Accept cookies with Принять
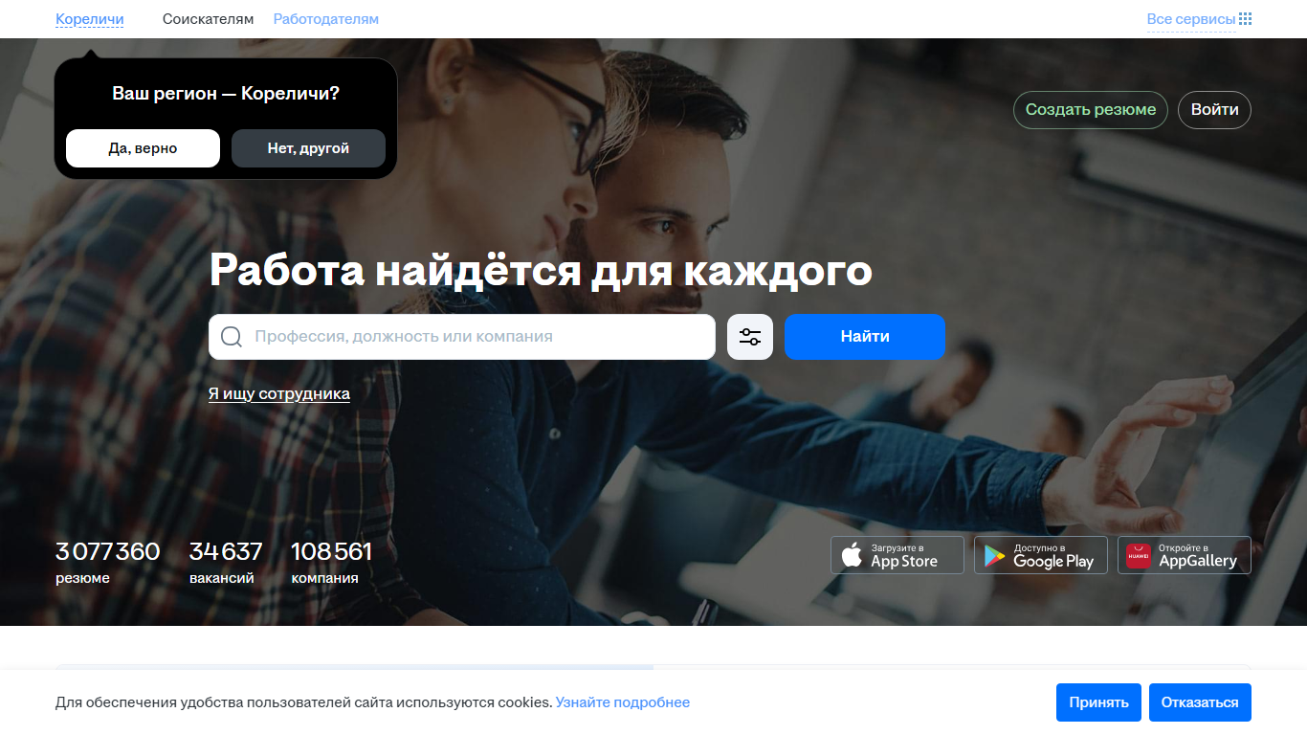Viewport: 1307px width, 735px height. click(x=1099, y=702)
